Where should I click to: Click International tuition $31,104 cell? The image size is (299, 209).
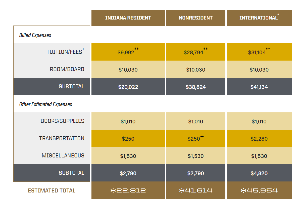point(259,52)
